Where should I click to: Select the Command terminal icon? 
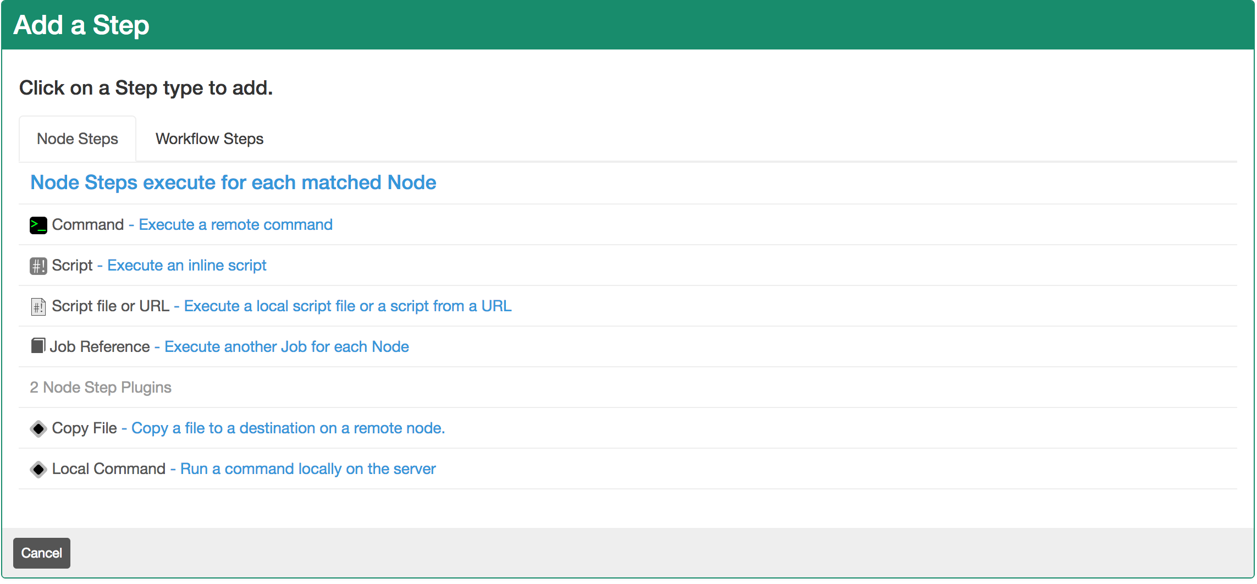point(37,225)
